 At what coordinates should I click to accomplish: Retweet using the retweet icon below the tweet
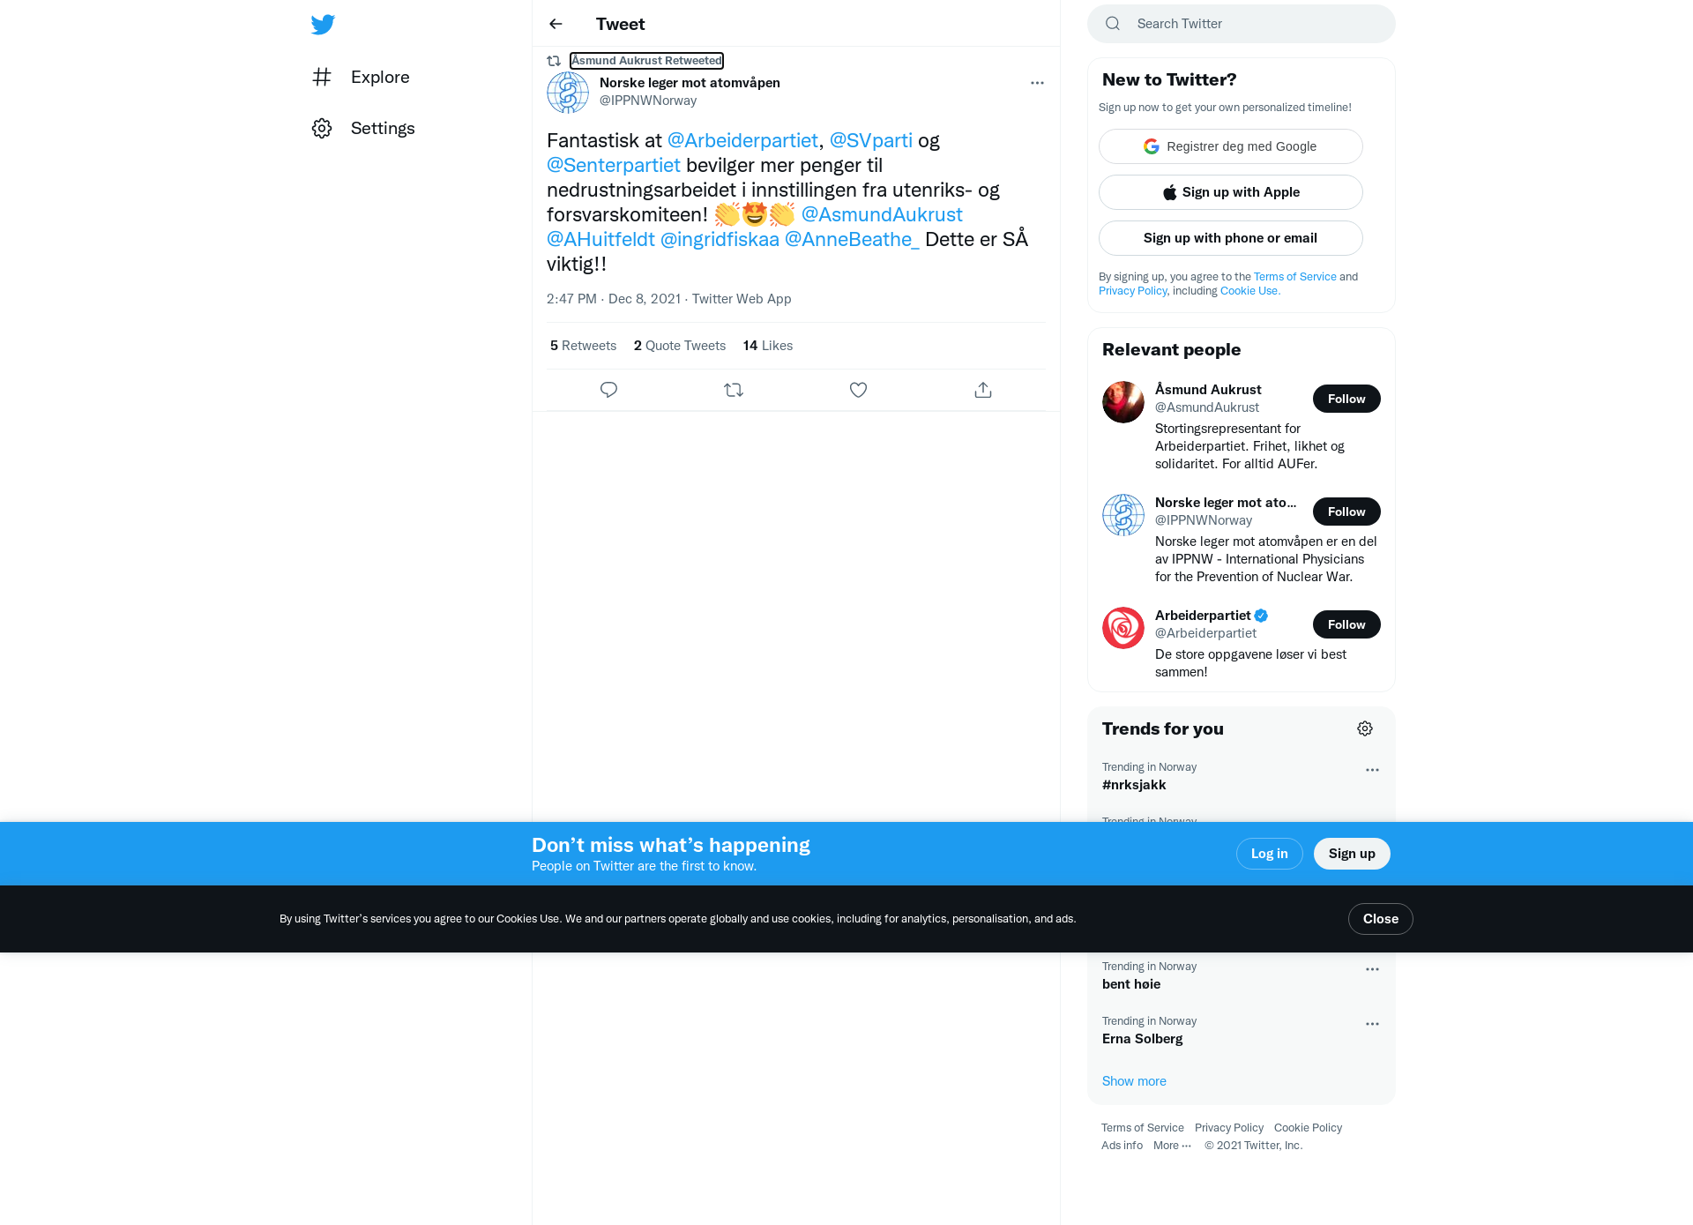click(734, 390)
